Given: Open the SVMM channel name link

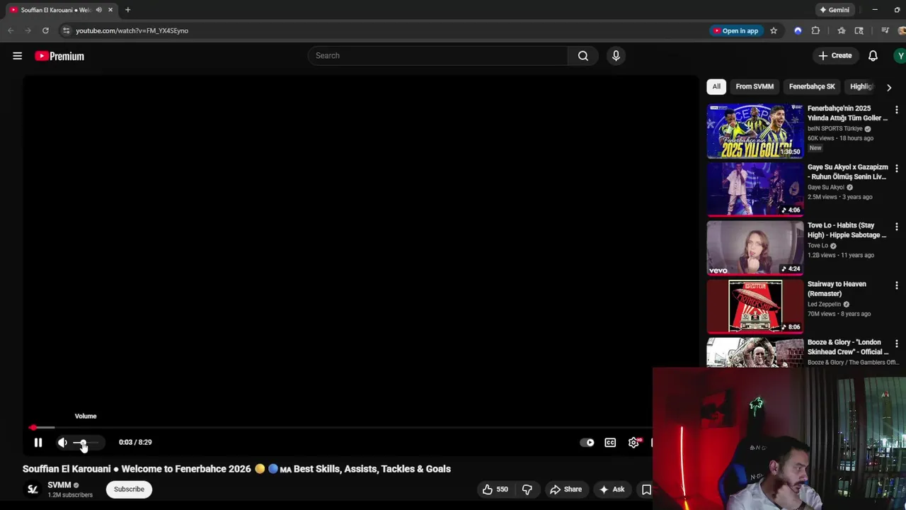Looking at the screenshot, I should (59, 485).
